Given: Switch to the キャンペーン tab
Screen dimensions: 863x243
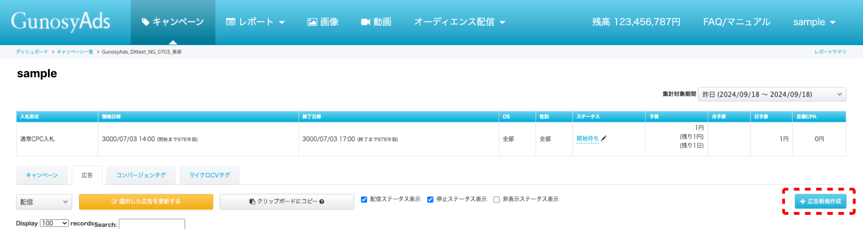Looking at the screenshot, I should click(42, 175).
